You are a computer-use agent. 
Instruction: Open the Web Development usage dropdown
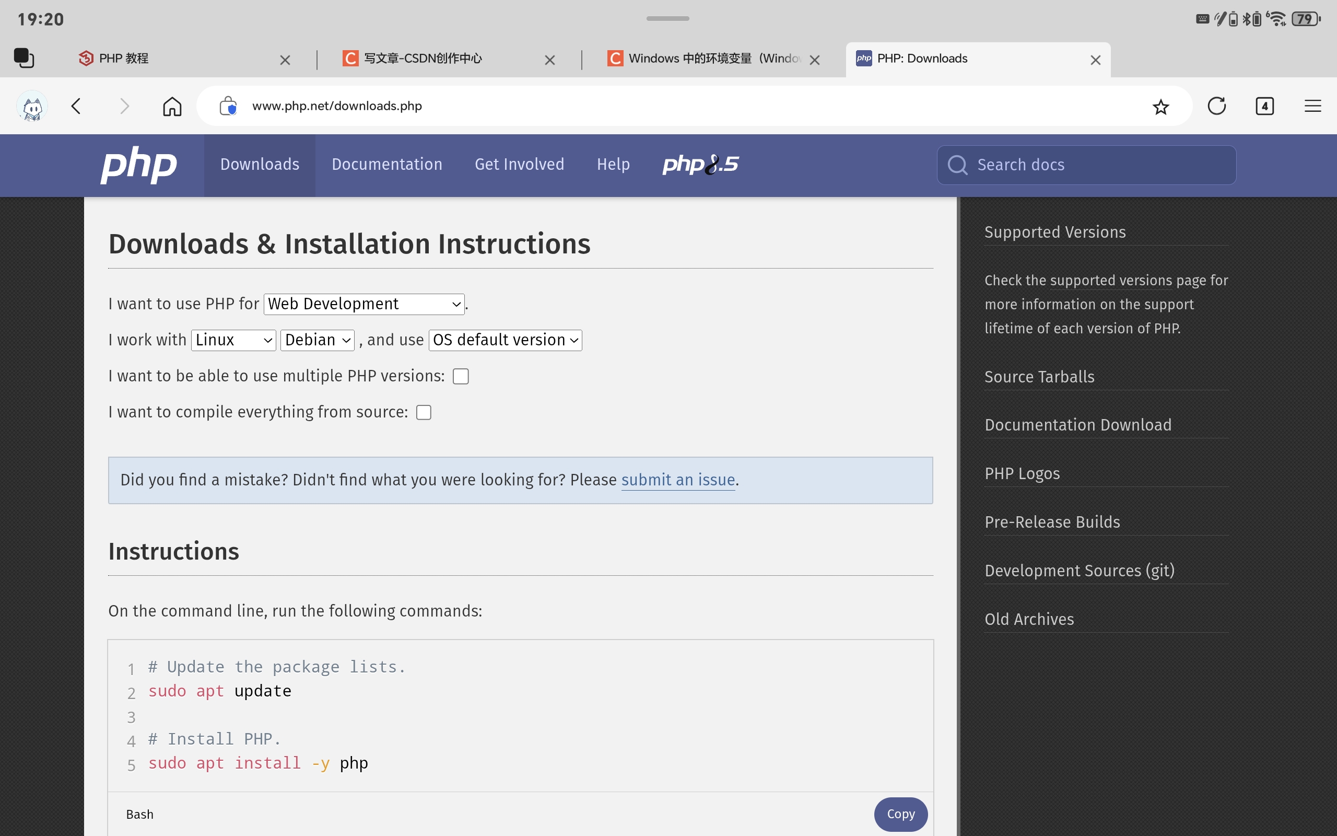363,304
